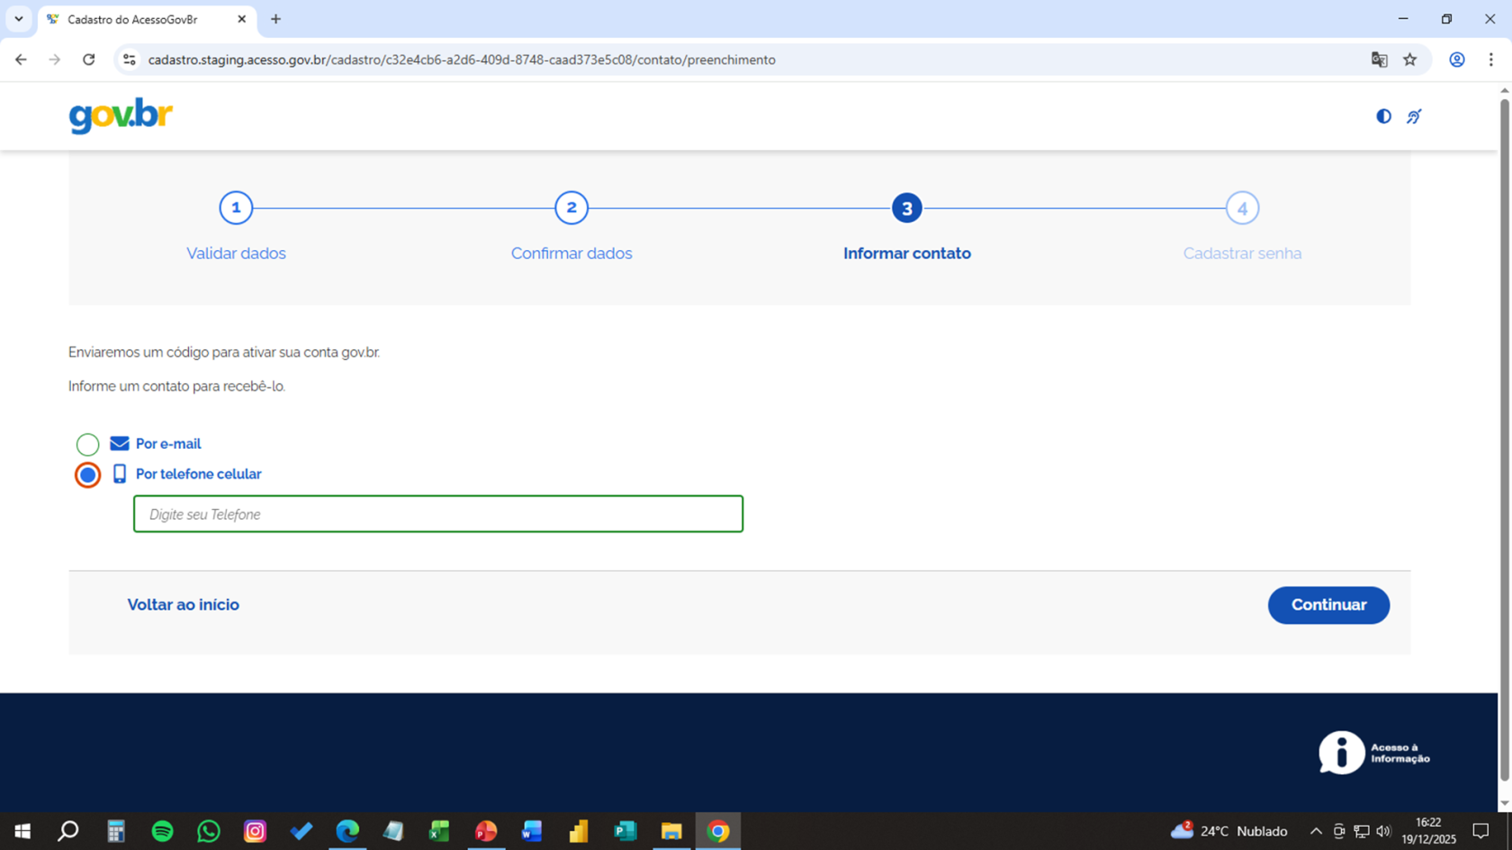Open the VLibras accessibility icon

pyautogui.click(x=1414, y=116)
